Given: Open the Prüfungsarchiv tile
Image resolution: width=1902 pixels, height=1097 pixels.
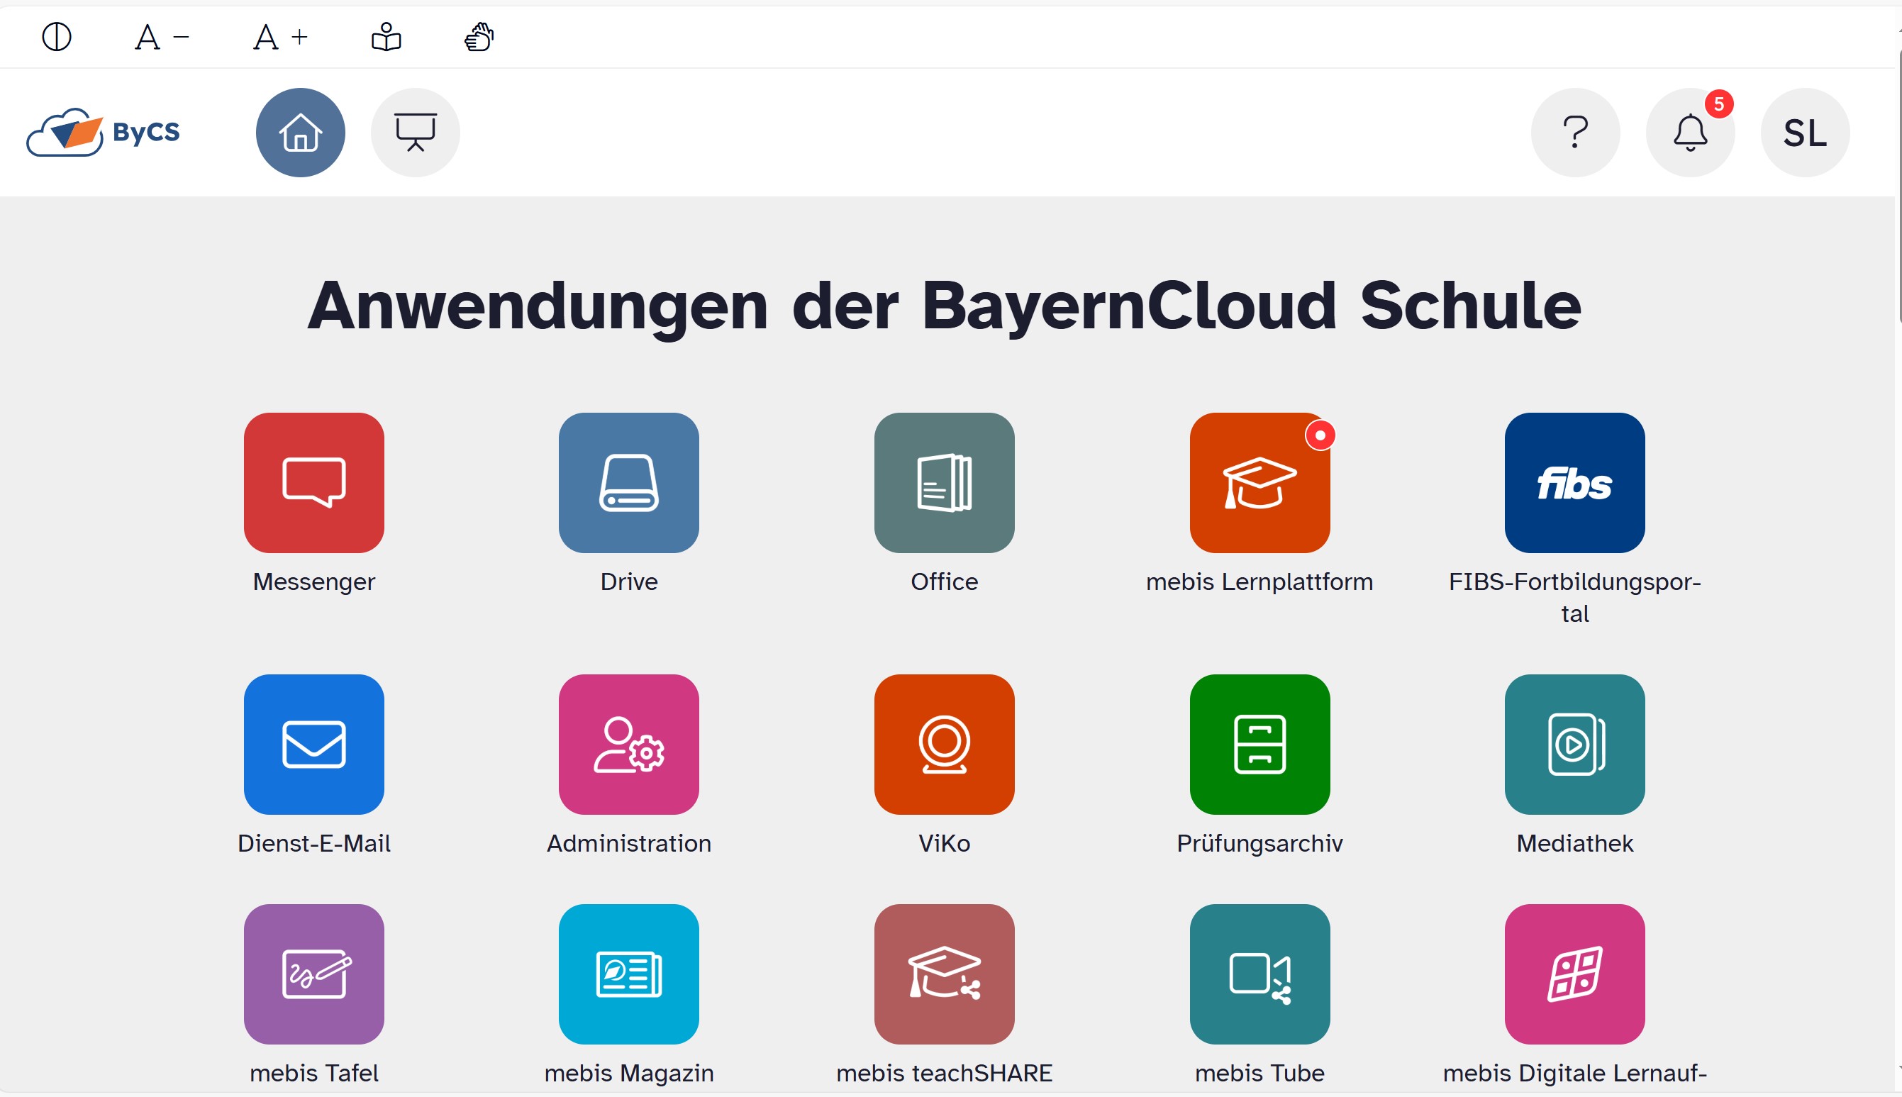Looking at the screenshot, I should coord(1259,744).
